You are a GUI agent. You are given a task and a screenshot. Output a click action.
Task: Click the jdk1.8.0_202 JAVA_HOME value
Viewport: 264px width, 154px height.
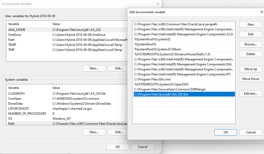pos(76,30)
